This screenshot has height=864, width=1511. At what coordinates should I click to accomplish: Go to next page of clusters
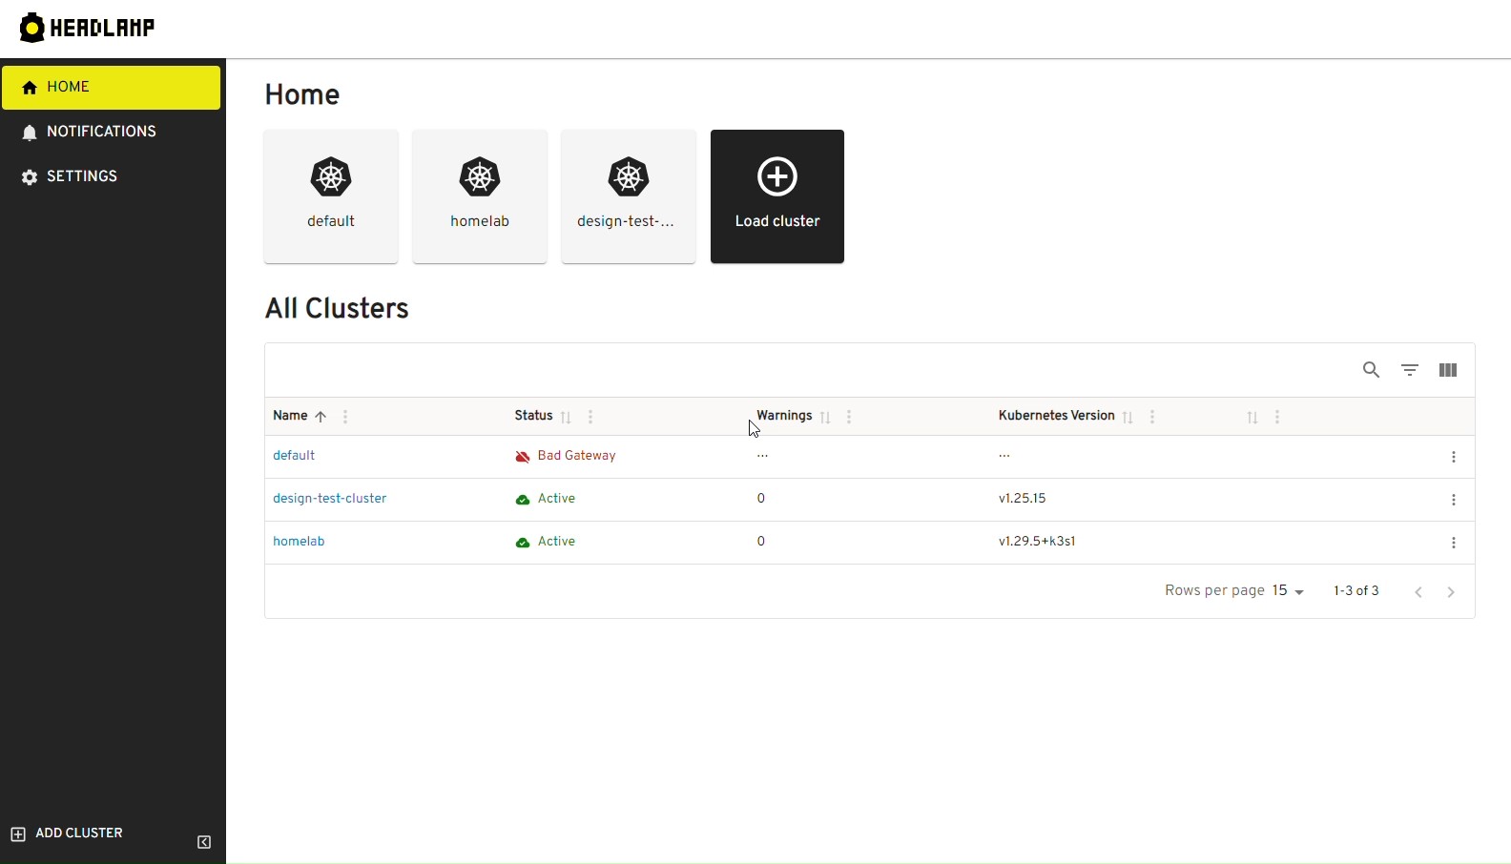click(x=1452, y=593)
